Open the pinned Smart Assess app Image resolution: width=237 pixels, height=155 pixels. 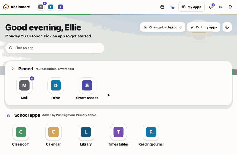(87, 85)
